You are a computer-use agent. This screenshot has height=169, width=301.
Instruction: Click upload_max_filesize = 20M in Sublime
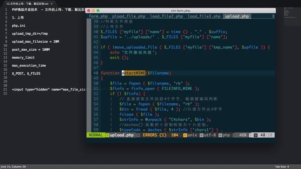tap(36, 41)
